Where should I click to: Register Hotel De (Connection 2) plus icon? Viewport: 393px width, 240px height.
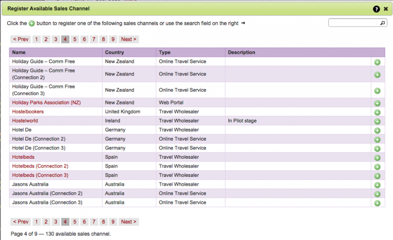click(377, 140)
